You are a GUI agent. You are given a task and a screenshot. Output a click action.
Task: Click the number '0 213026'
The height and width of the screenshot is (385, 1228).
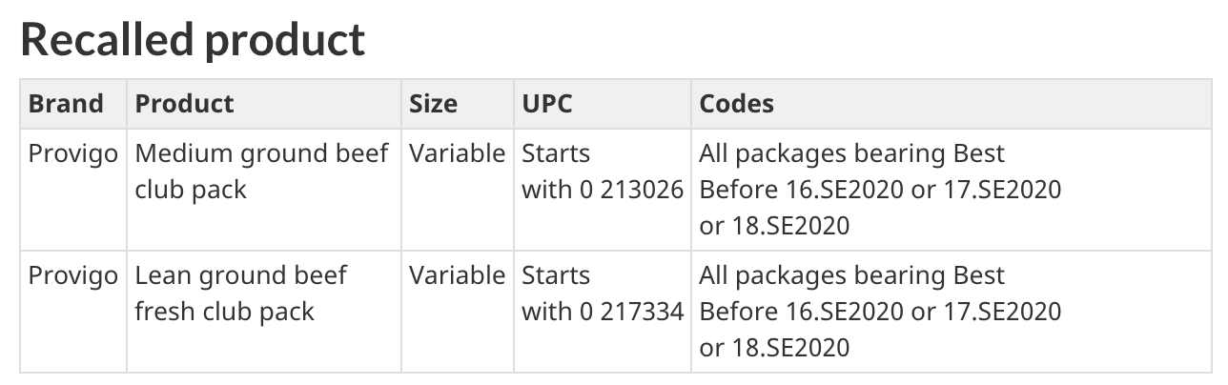pos(631,190)
